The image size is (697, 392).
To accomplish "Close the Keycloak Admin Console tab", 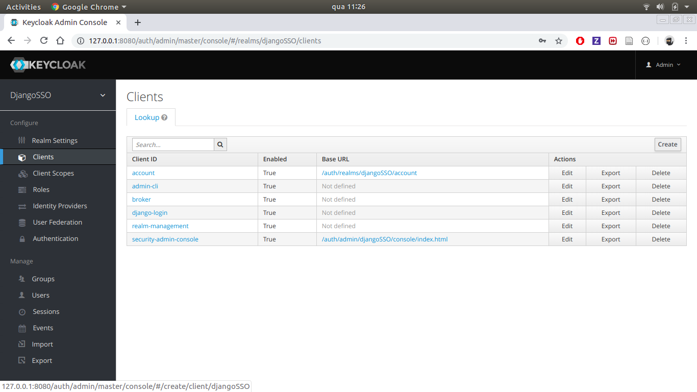I will [119, 22].
